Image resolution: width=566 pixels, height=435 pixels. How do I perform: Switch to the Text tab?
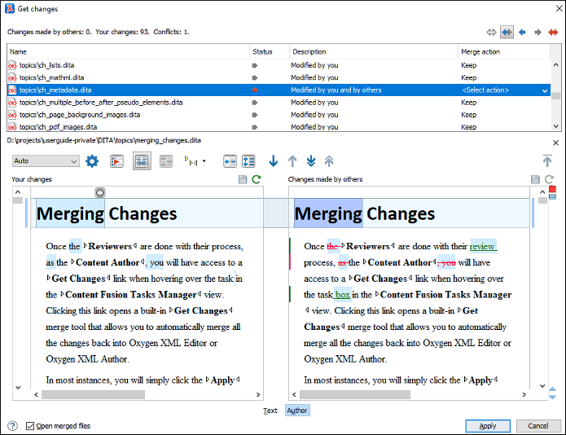pyautogui.click(x=270, y=411)
